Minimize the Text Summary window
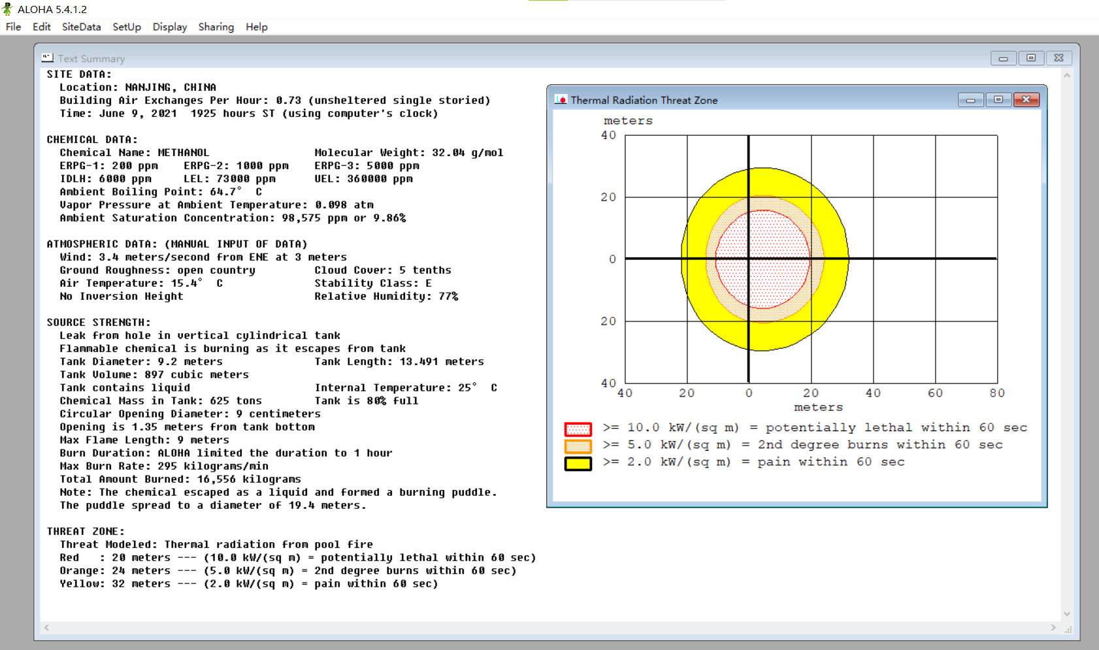Screen dimensions: 1099x650 coord(1003,58)
